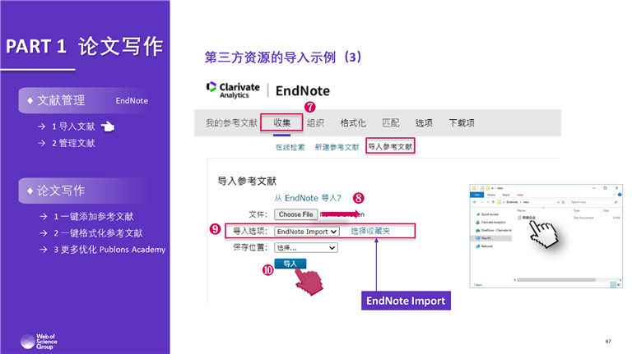Click the Explorer up-one-level arrow
This screenshot has height=354, width=632.
point(494,202)
